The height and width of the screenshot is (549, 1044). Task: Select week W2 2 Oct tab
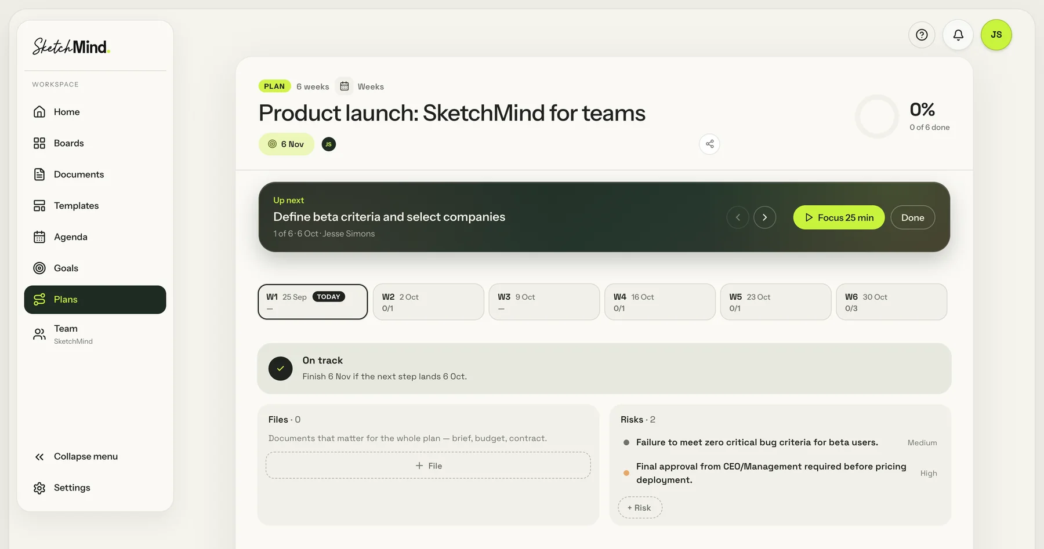point(429,301)
